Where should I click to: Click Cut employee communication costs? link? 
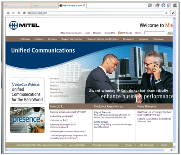(68, 131)
